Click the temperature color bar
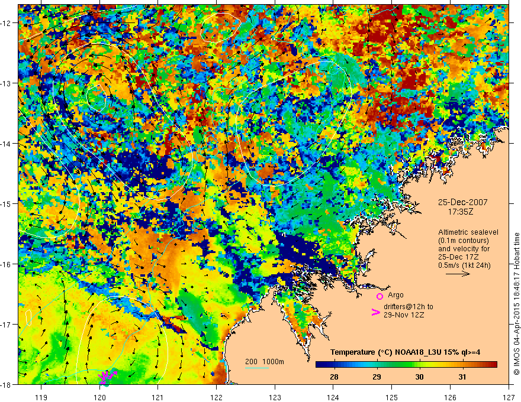This screenshot has height=402, width=521. coord(406,365)
